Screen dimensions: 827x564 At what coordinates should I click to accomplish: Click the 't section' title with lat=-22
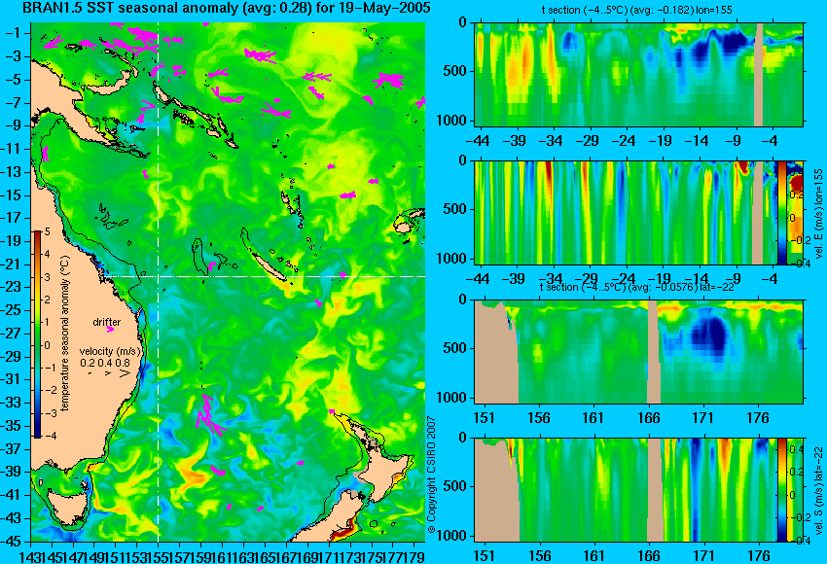pyautogui.click(x=636, y=287)
